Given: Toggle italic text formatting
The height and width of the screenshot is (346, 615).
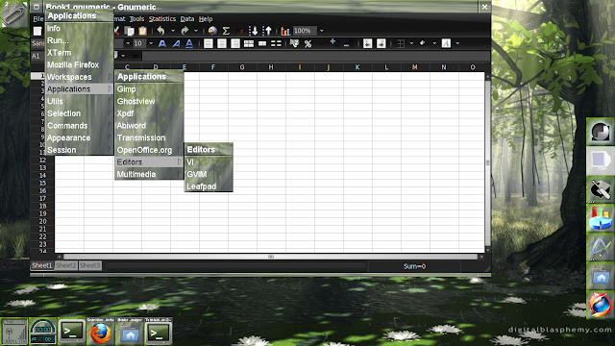Looking at the screenshot, I should click(176, 43).
